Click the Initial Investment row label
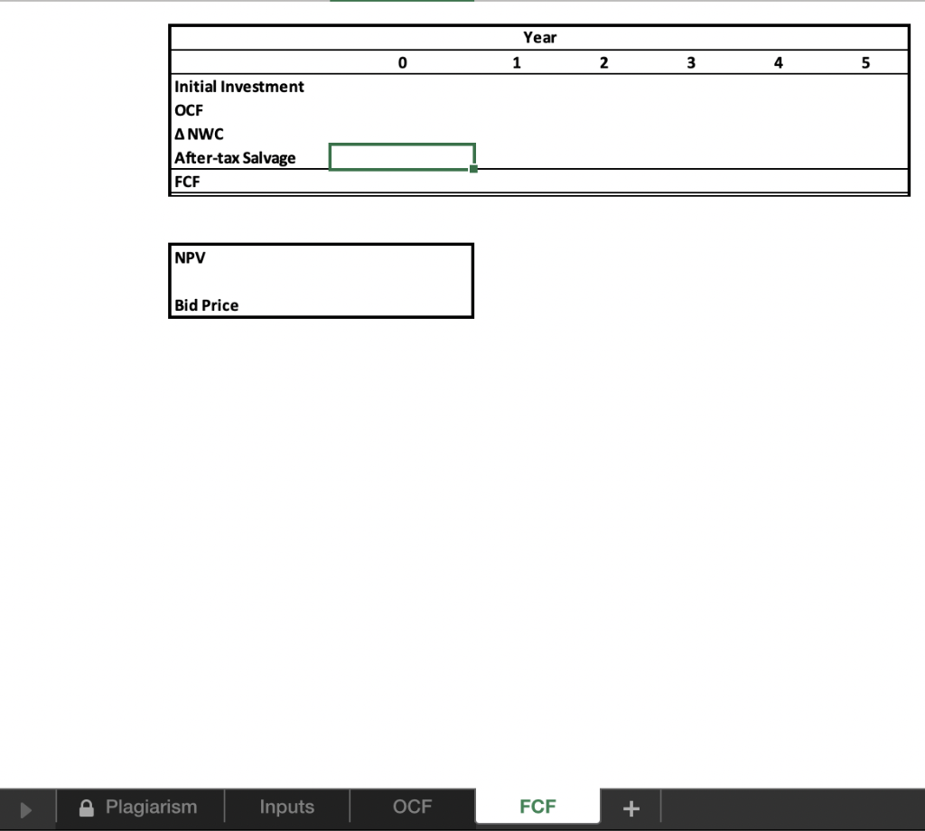 point(238,86)
